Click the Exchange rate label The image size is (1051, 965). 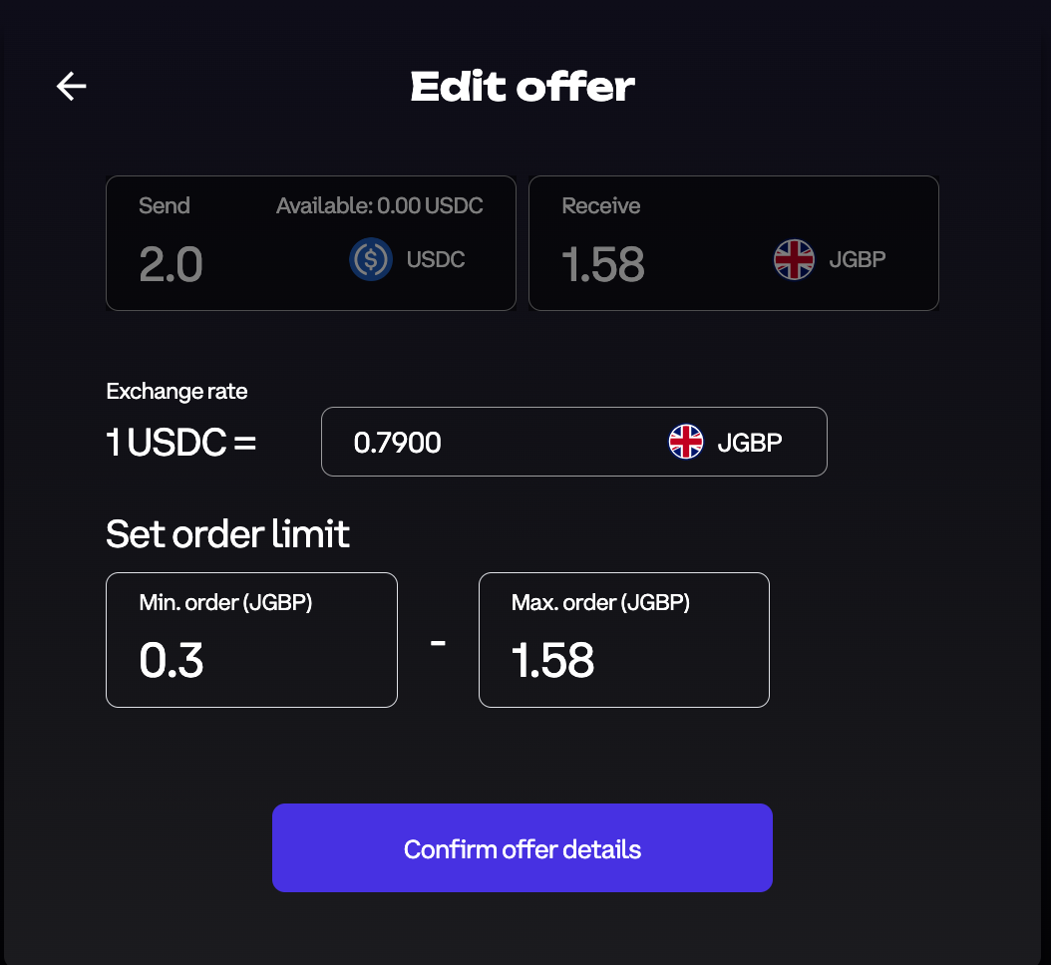point(176,391)
